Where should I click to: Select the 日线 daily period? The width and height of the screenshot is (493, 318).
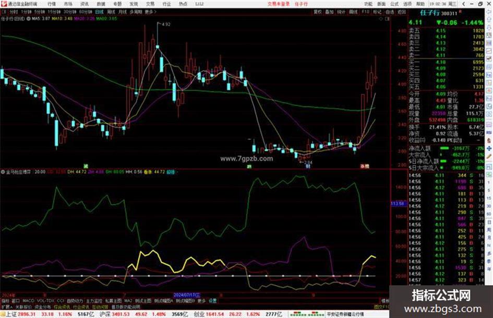pos(99,11)
